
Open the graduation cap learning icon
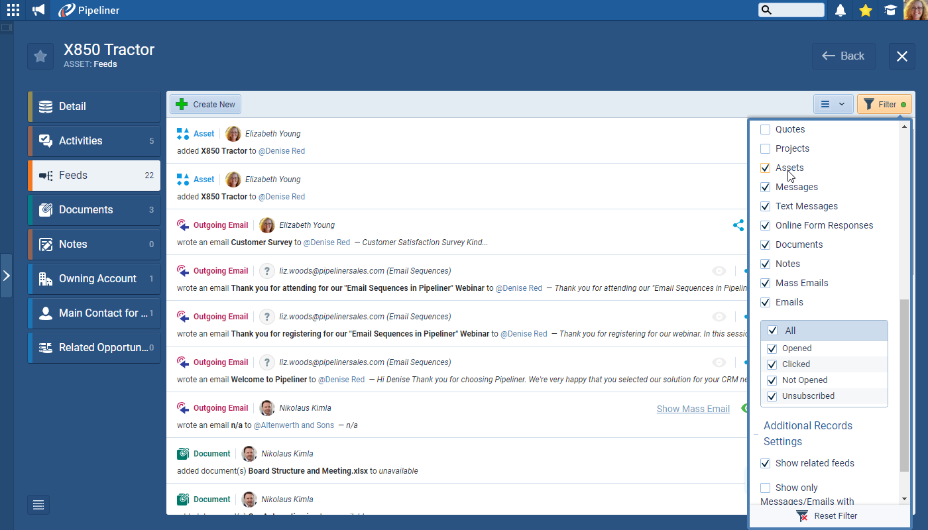pos(890,10)
